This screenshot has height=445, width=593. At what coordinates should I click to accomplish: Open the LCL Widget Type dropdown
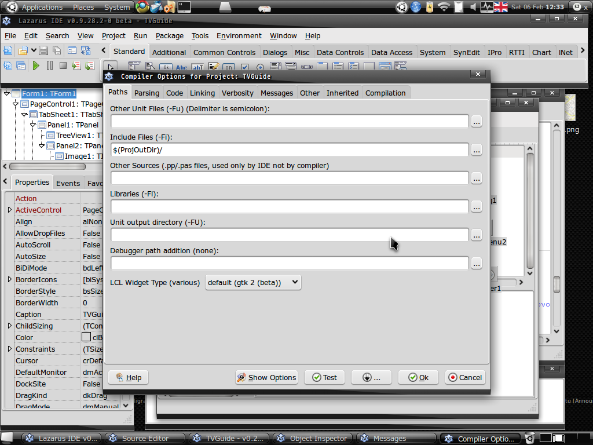[x=253, y=282]
